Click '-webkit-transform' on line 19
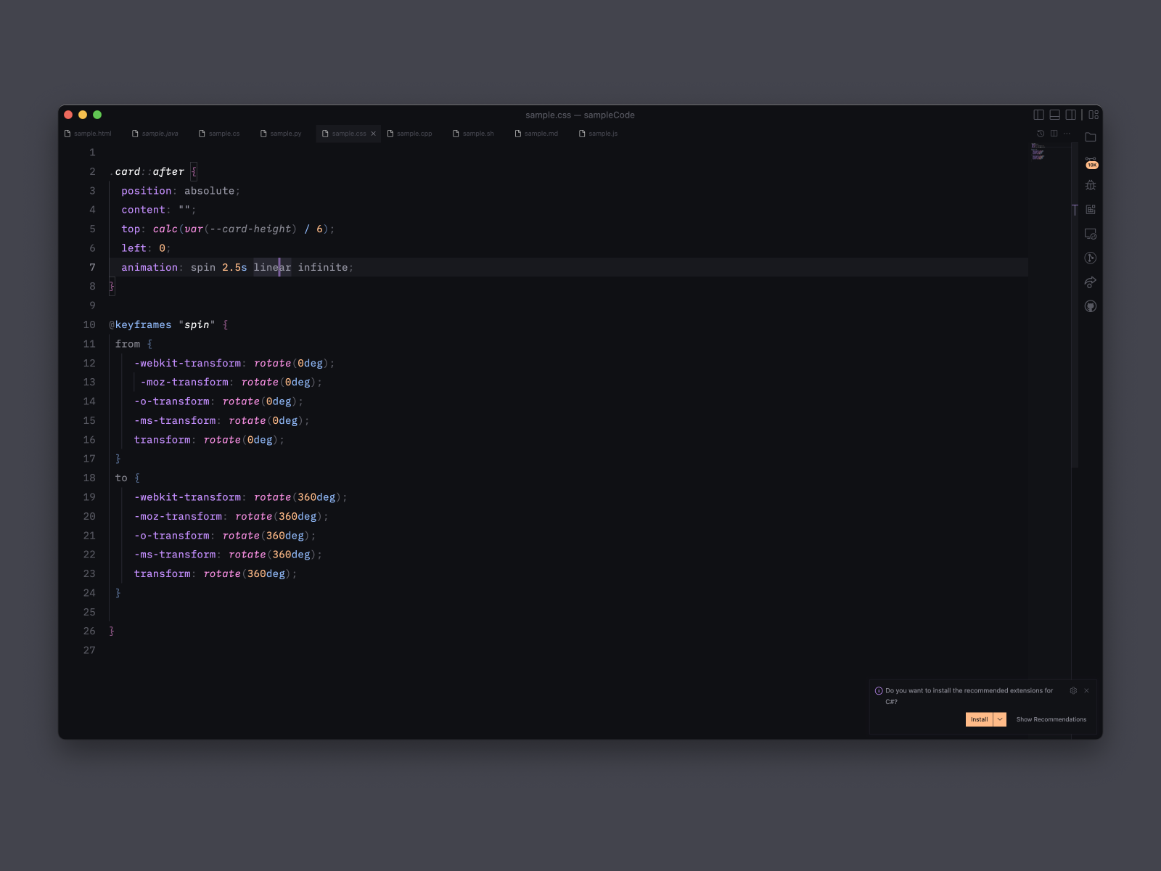This screenshot has width=1161, height=871. pyautogui.click(x=187, y=497)
